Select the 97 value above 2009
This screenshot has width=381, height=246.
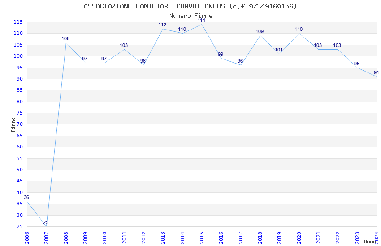[x=85, y=59]
